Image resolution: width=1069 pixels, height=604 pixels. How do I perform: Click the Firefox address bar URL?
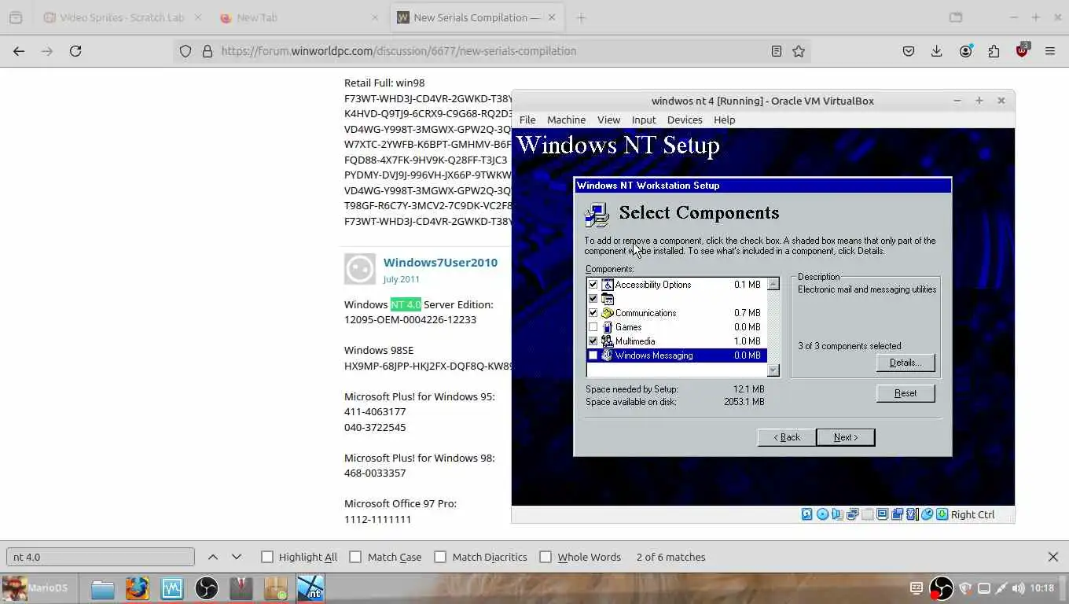[x=399, y=51]
